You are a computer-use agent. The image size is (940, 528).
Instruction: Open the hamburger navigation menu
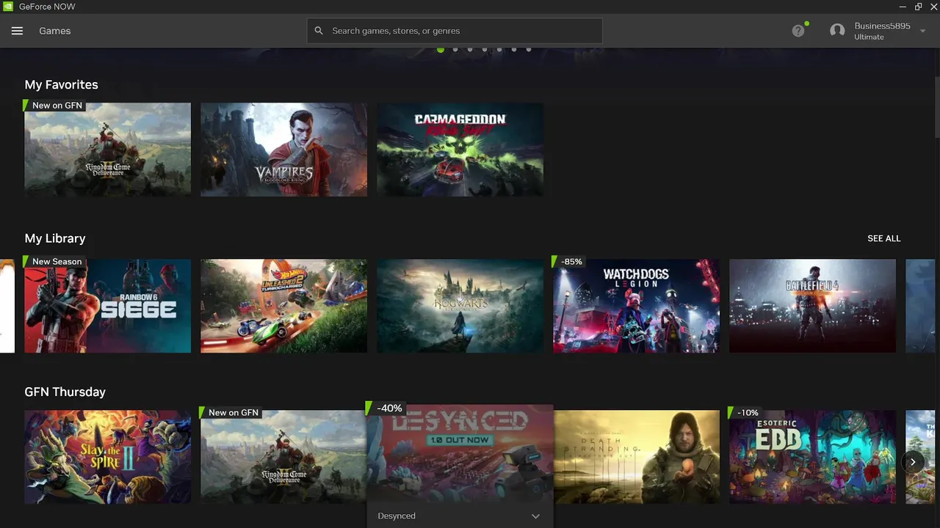pyautogui.click(x=18, y=31)
